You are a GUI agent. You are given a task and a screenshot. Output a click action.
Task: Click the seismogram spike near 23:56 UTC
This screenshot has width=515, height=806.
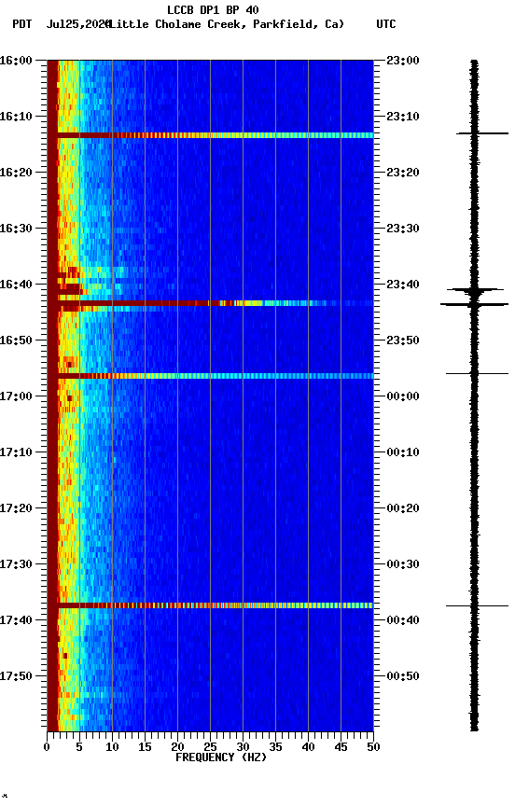(477, 373)
